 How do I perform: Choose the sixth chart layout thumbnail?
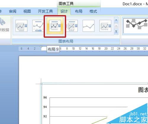pos(105,26)
